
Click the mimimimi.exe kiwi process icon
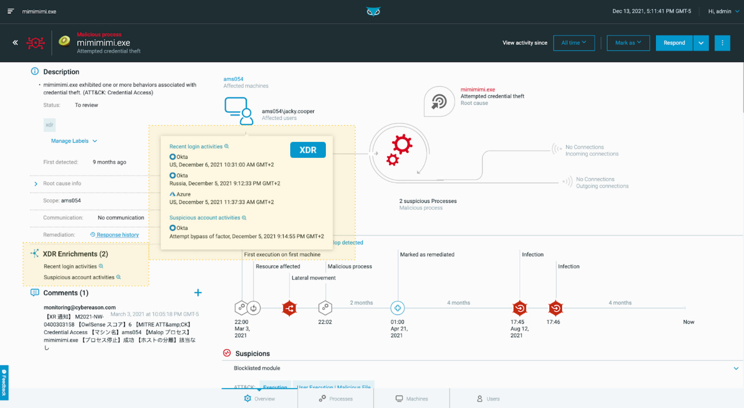(x=64, y=41)
